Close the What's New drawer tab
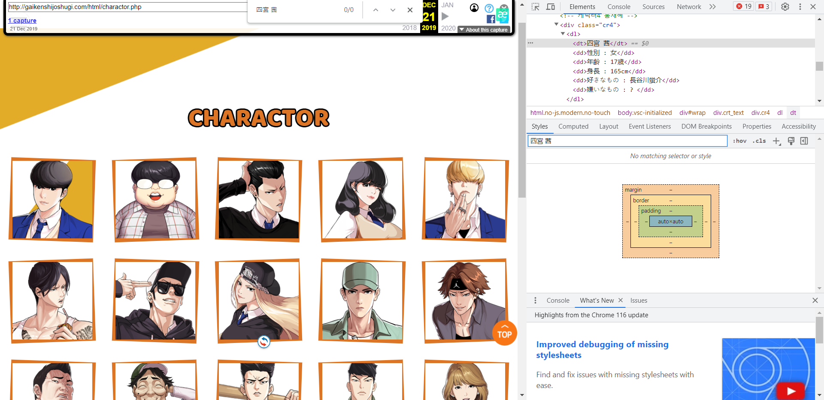Viewport: 824px width, 400px height. pos(621,301)
